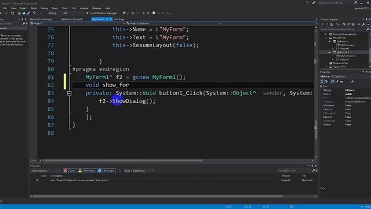Click the INS indicator in status bar
This screenshot has height=209, width=371.
292,207
